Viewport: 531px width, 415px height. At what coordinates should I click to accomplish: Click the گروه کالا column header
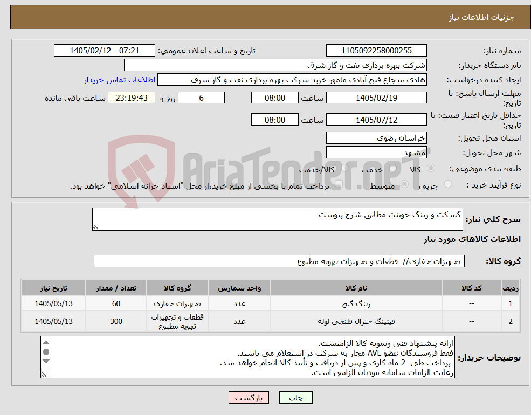tap(177, 288)
